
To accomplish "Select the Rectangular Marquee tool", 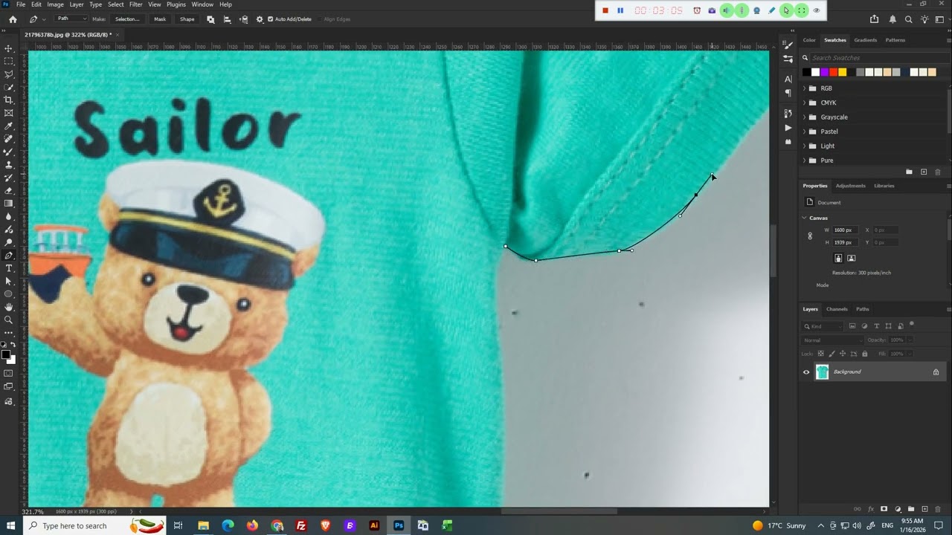I will pyautogui.click(x=9, y=61).
